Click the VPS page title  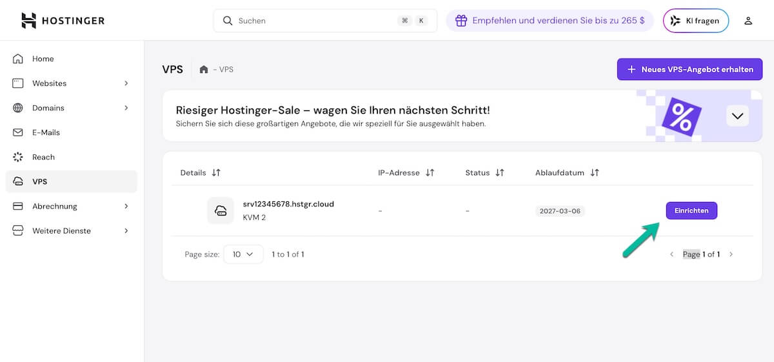coord(172,69)
